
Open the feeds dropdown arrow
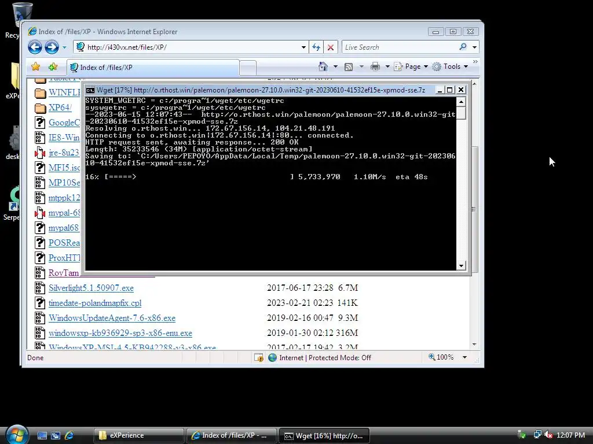point(361,67)
